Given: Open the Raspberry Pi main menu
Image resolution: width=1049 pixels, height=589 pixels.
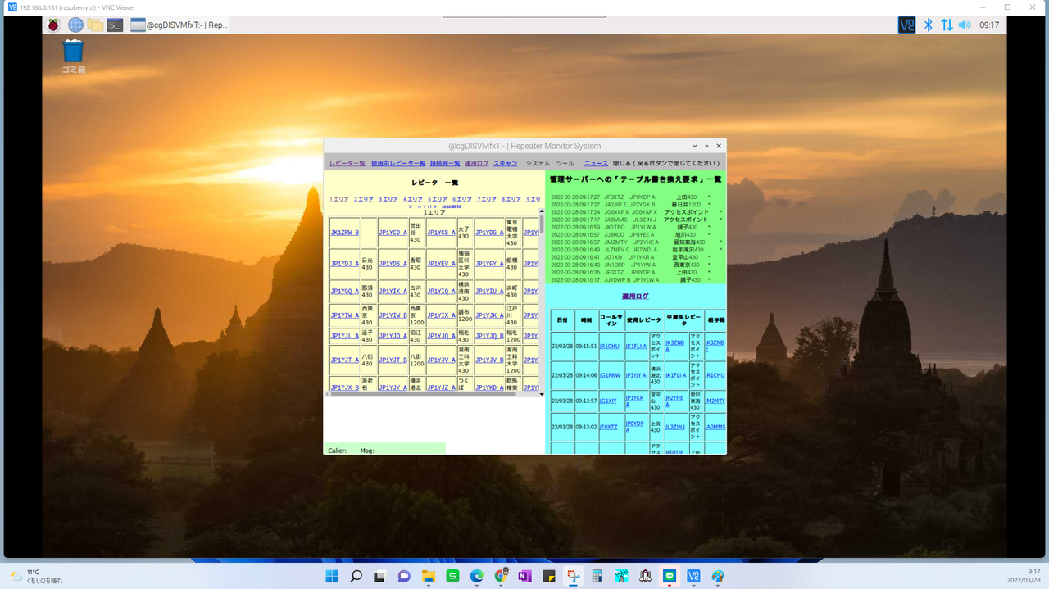Looking at the screenshot, I should coord(53,25).
